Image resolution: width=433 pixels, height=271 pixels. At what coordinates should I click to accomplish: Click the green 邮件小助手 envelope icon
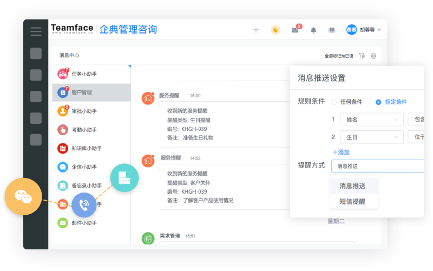pyautogui.click(x=63, y=223)
